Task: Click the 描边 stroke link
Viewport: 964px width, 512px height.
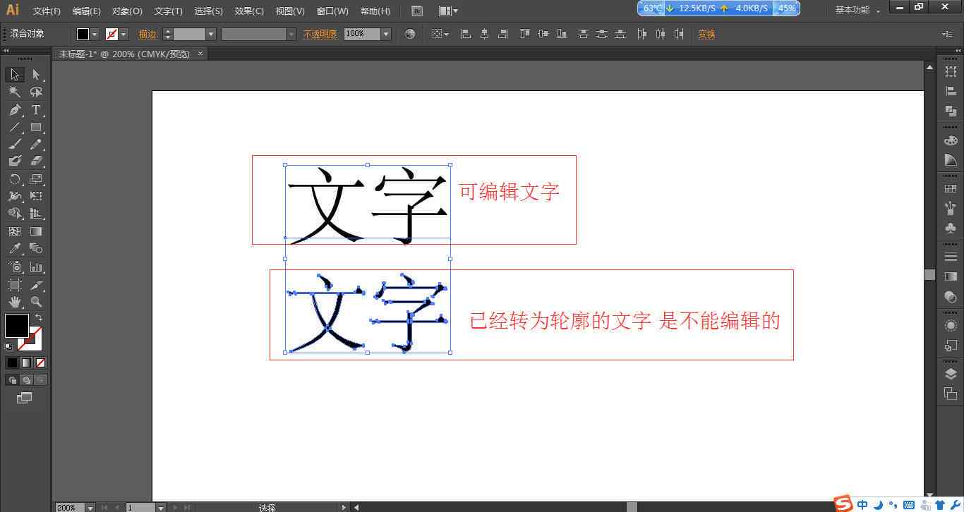Action: [x=147, y=34]
